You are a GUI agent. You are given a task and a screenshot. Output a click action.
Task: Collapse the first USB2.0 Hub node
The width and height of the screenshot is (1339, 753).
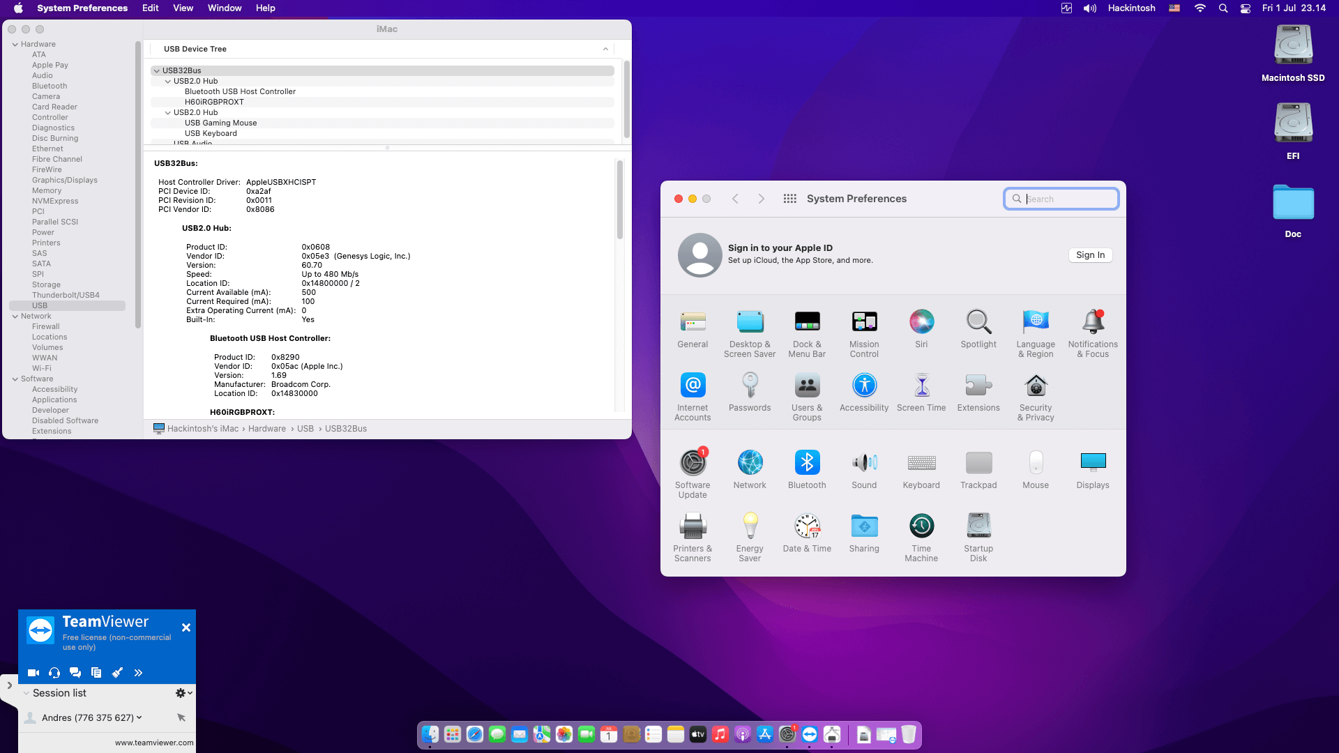pos(167,81)
